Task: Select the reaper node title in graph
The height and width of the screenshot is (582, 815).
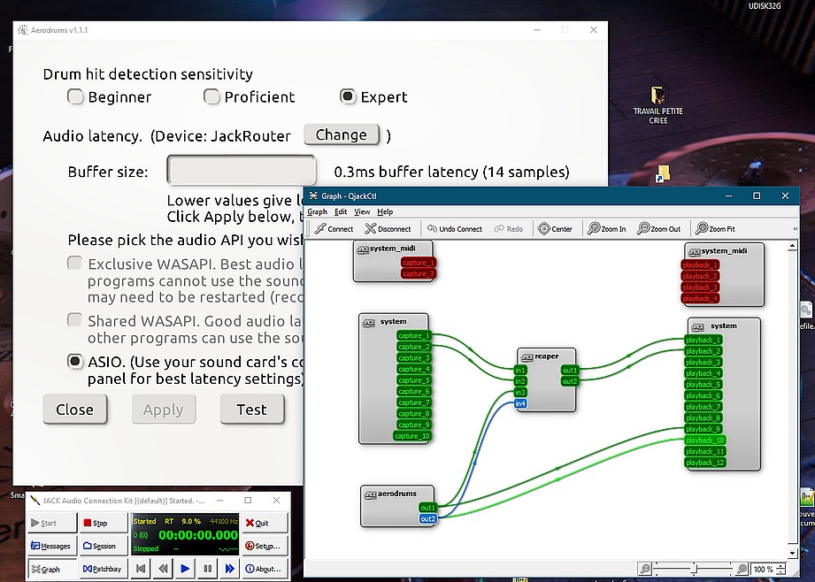Action: (546, 356)
